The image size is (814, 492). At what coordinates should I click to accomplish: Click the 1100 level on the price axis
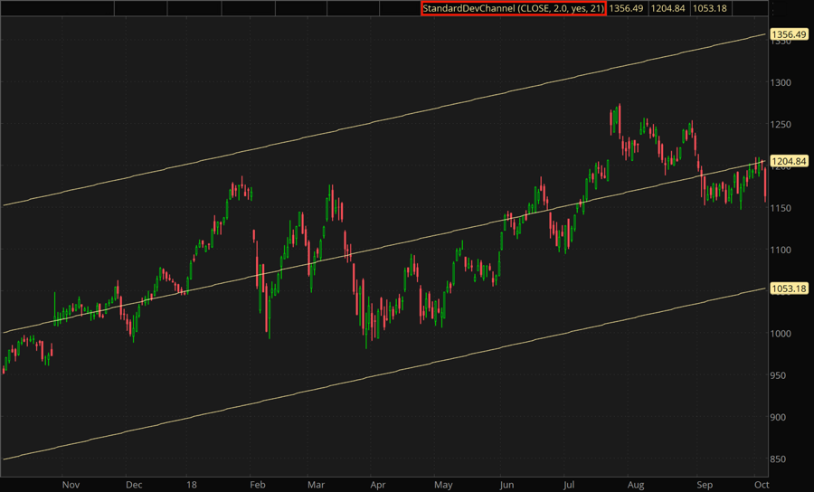[x=781, y=250]
